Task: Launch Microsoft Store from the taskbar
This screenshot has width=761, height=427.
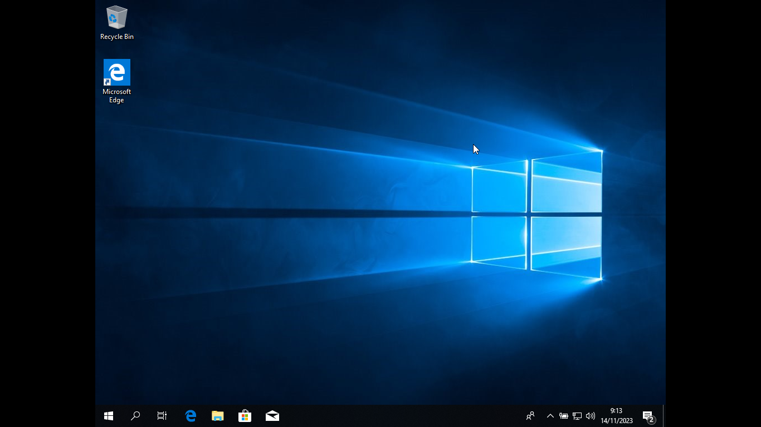Action: [x=245, y=416]
